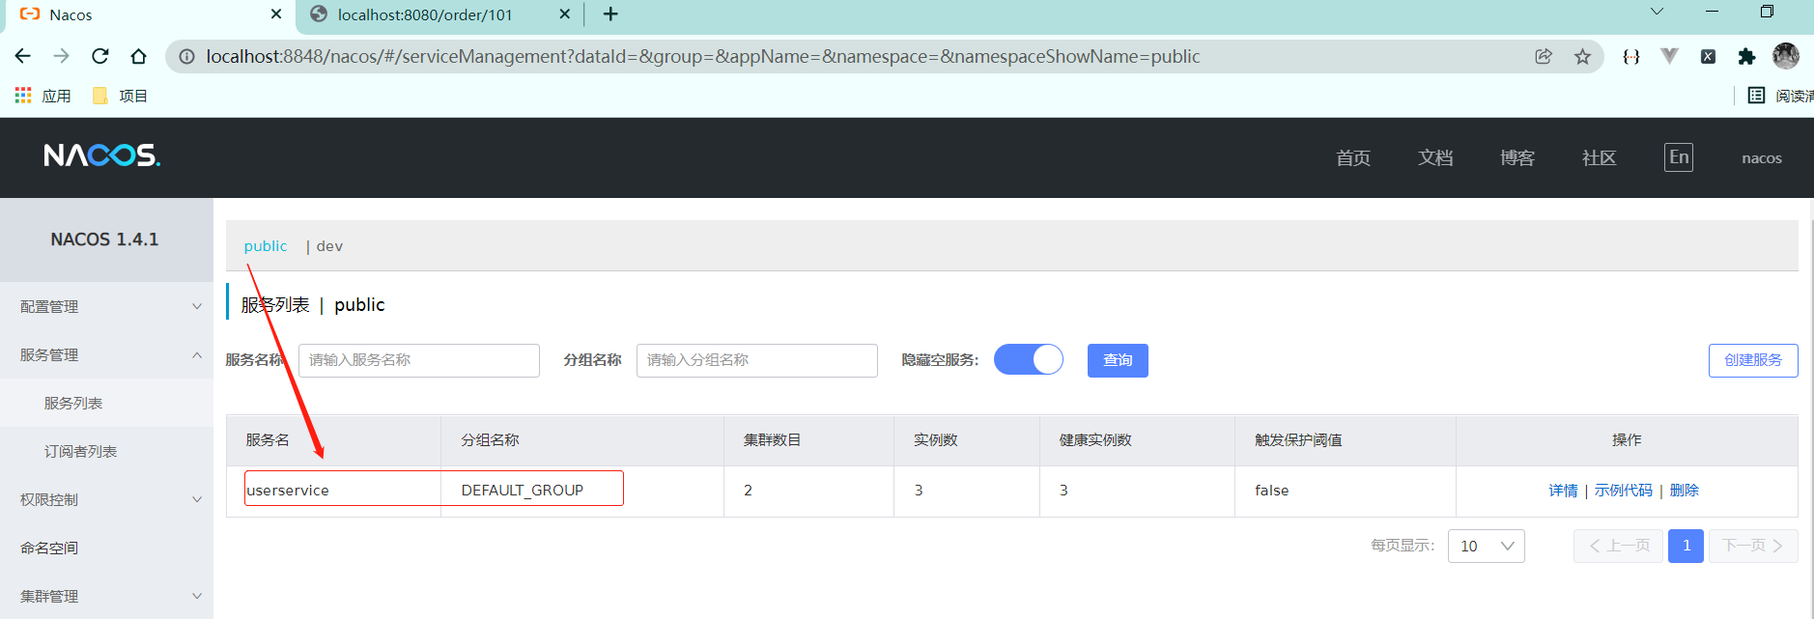Click the userservice service name cell
Screen dimensions: 1814x619
coord(333,491)
